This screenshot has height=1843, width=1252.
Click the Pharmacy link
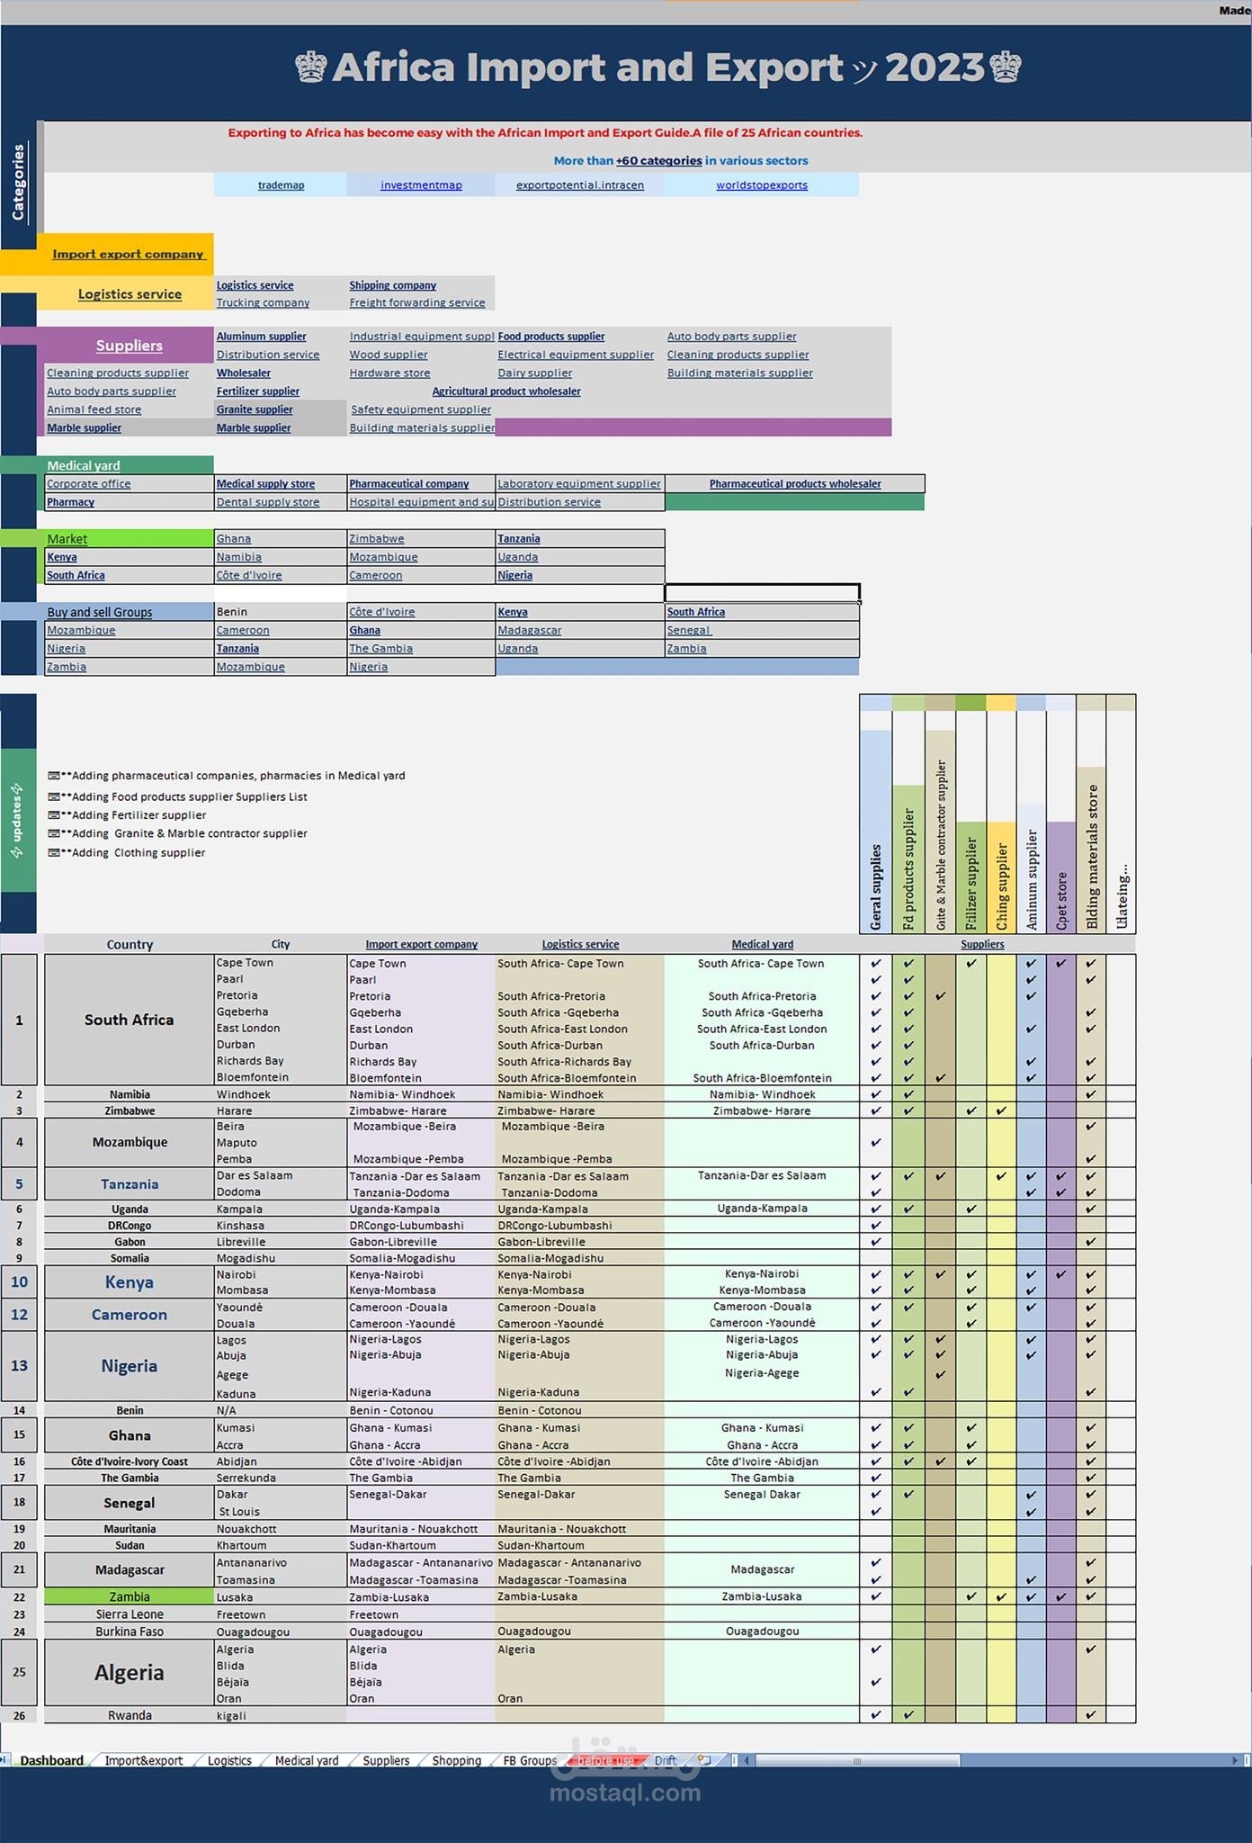point(70,502)
